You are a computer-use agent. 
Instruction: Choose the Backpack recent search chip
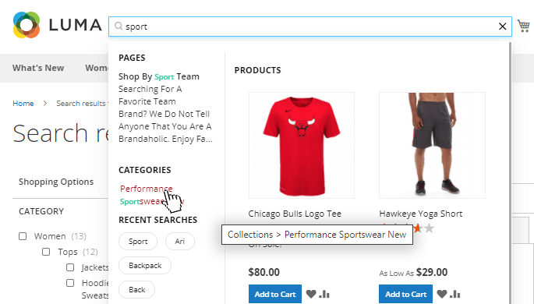pos(145,266)
